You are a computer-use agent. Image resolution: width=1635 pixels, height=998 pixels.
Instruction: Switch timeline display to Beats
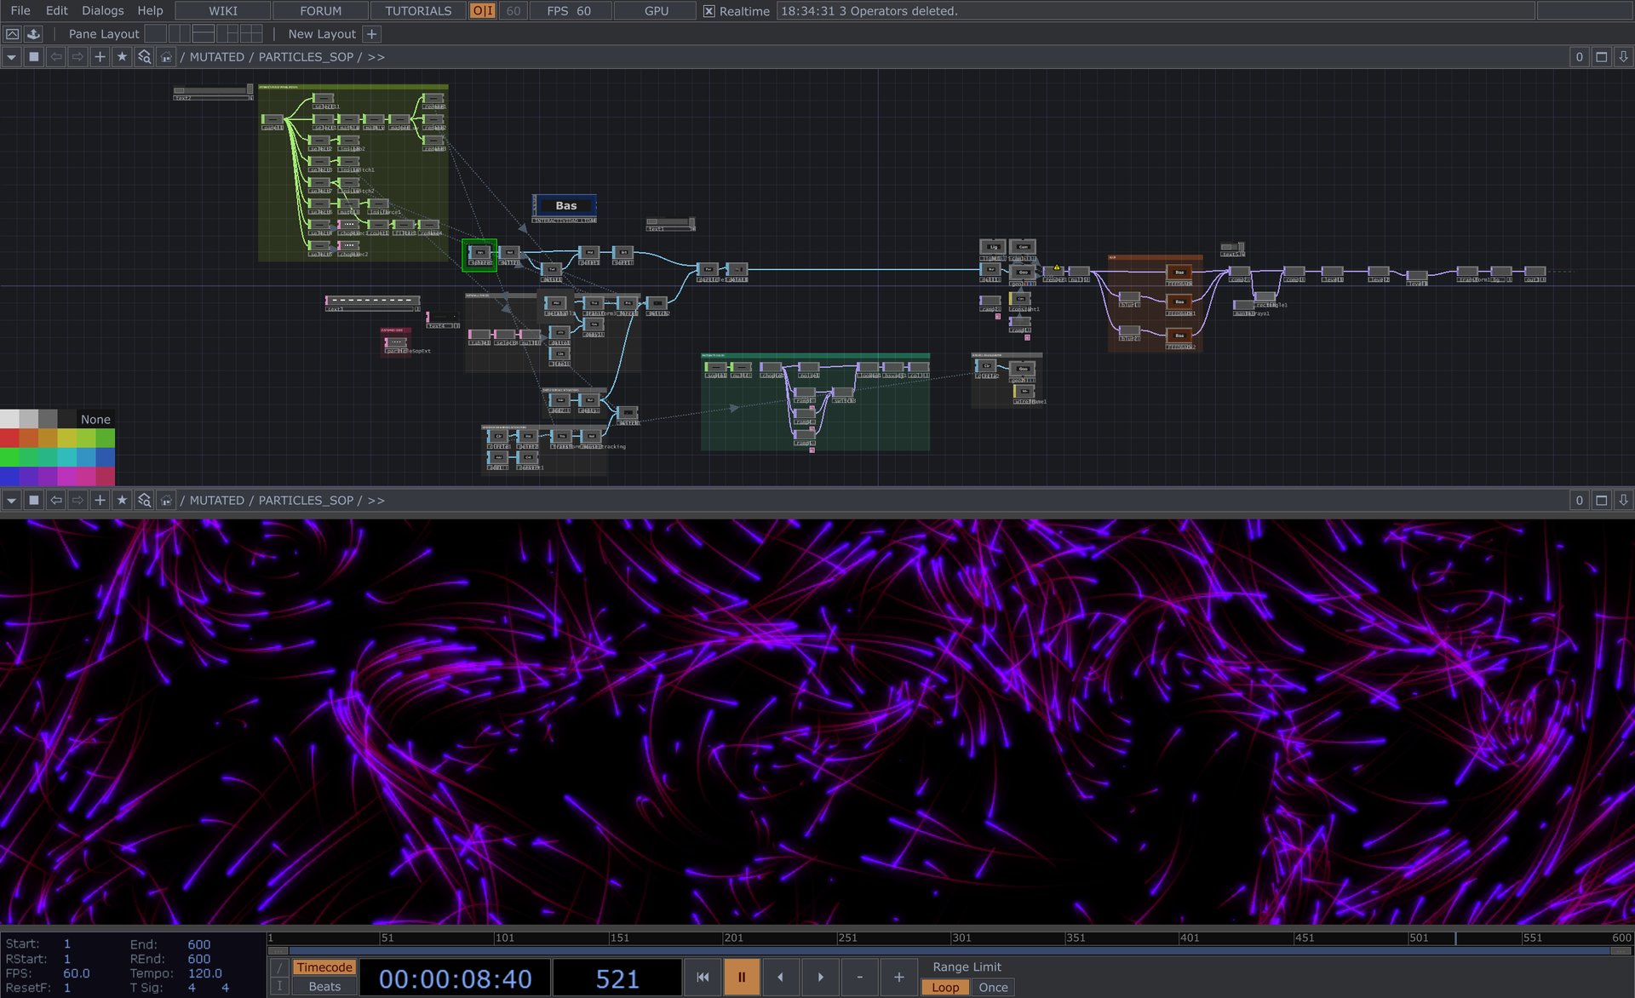(324, 986)
